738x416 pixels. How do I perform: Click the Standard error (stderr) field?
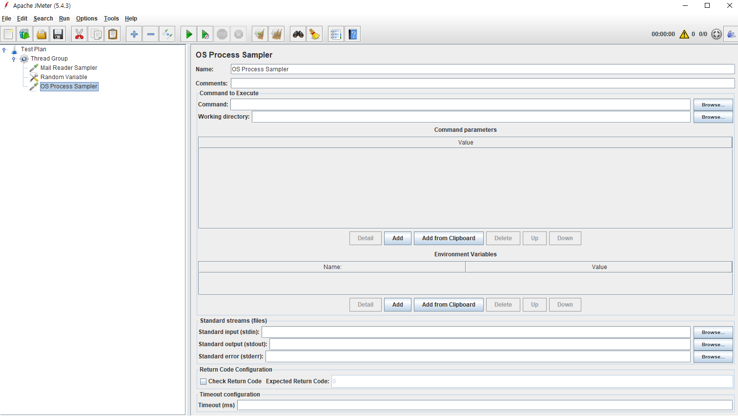point(478,356)
